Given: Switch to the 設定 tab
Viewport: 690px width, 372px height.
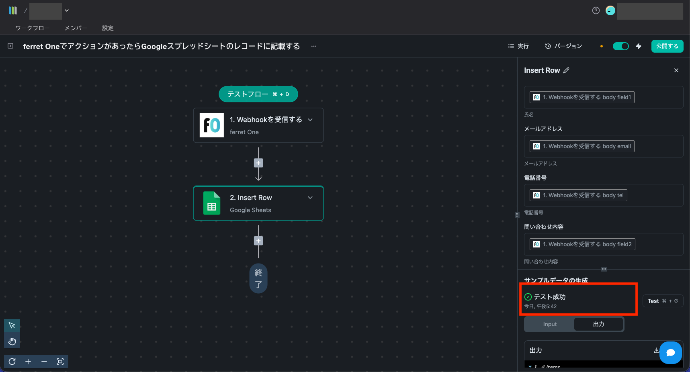Looking at the screenshot, I should [108, 28].
